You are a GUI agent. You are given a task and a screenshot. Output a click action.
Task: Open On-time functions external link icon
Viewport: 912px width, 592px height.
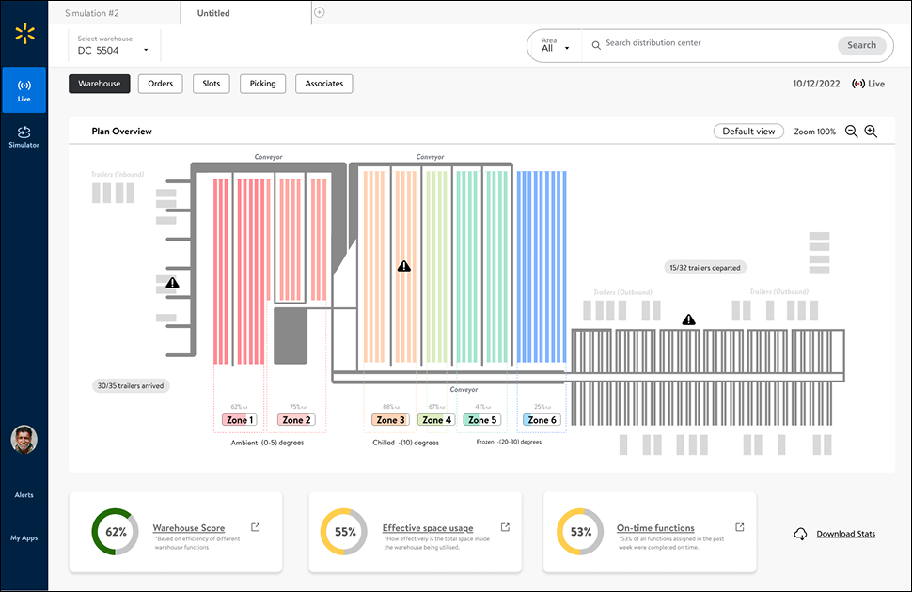[x=740, y=527]
